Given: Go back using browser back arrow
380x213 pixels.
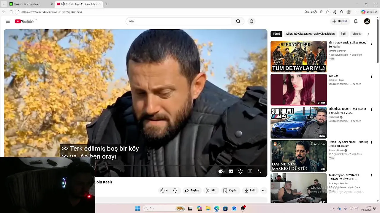Looking at the screenshot, I should (x=4, y=12).
